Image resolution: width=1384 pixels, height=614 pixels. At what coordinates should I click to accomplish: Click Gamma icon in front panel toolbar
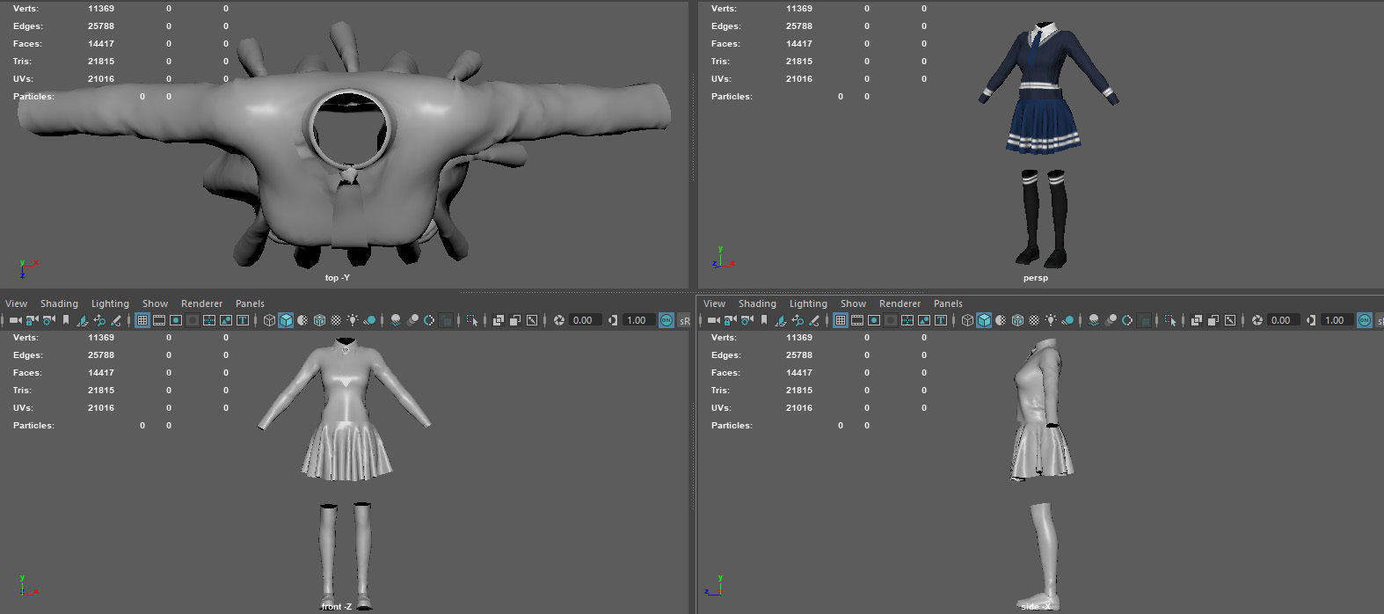coord(612,320)
